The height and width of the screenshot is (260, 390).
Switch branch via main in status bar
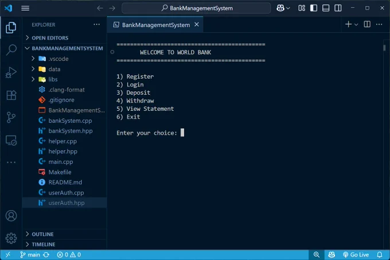tap(30, 254)
